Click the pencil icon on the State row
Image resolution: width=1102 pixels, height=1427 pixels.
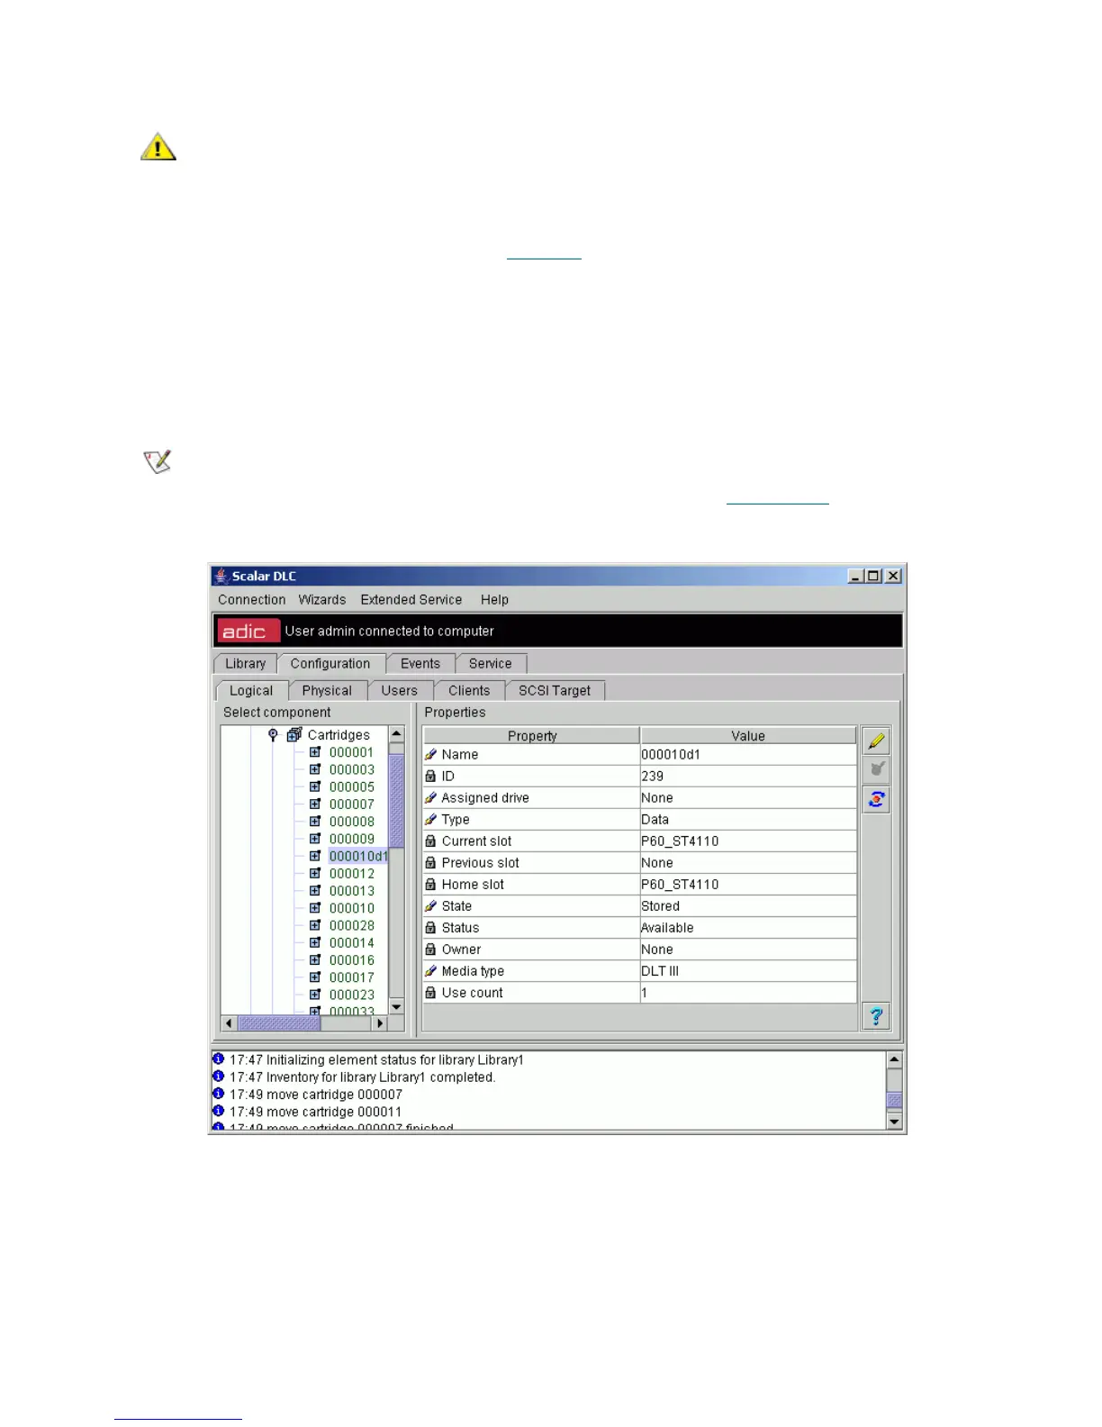[430, 906]
